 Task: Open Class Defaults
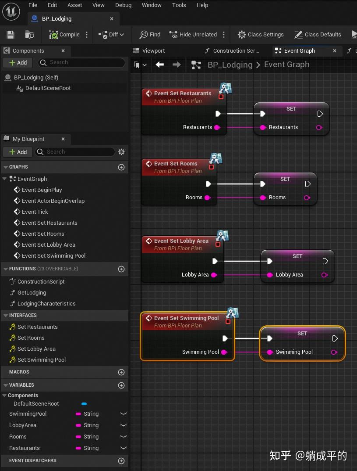318,34
